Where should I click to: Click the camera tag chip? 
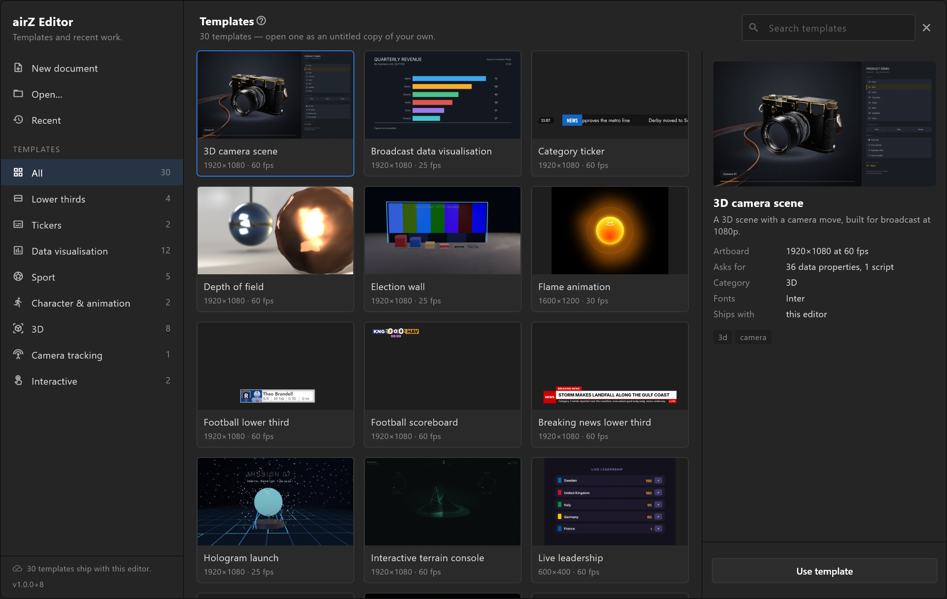pos(753,337)
